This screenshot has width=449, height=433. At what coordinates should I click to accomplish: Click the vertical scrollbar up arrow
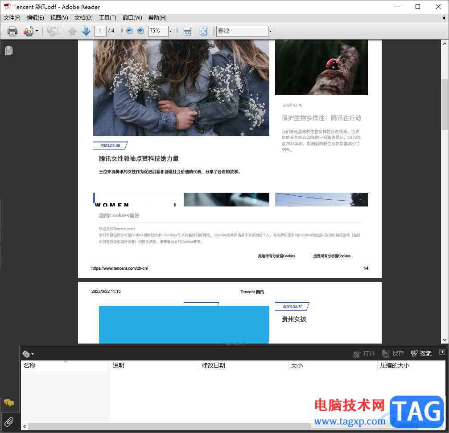click(x=445, y=44)
